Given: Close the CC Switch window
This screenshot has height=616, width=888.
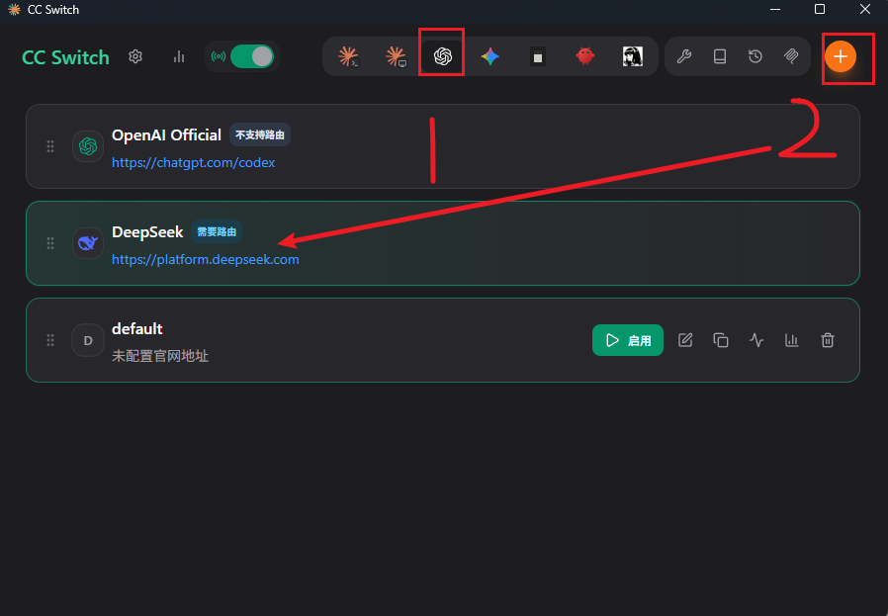Looking at the screenshot, I should tap(865, 10).
